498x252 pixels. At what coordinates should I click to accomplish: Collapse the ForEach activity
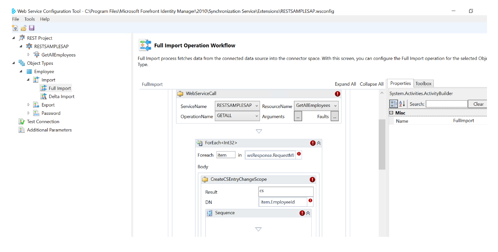point(319,143)
